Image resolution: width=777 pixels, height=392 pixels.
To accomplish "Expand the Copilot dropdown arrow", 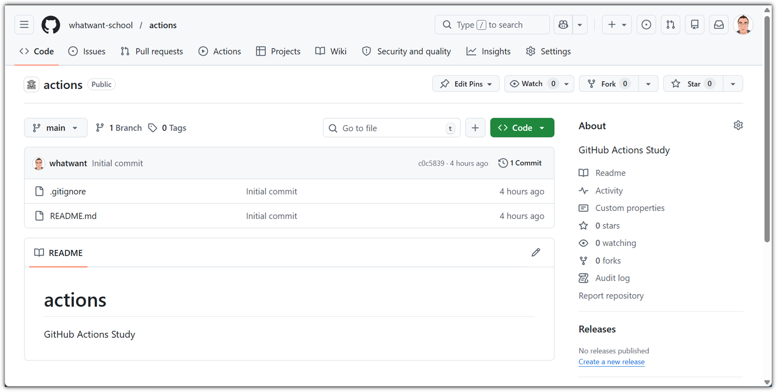I will point(580,24).
